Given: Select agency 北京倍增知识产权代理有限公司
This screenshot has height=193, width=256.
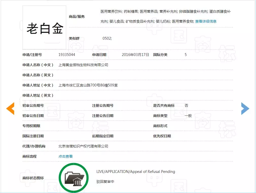Looking at the screenshot, I should (83, 146).
